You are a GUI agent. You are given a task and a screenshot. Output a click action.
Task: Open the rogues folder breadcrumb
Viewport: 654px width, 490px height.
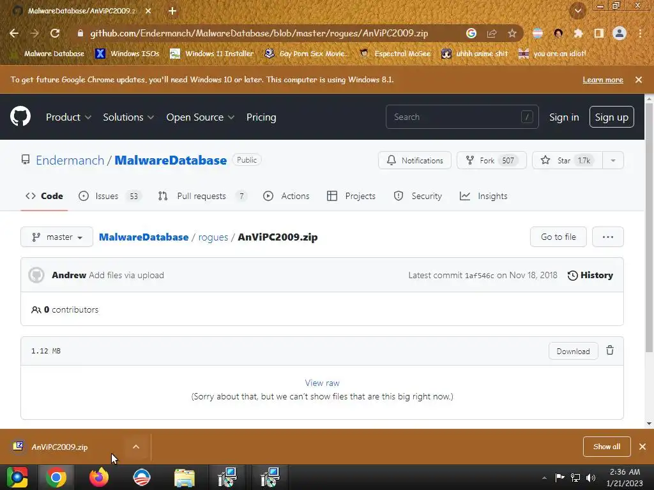pos(213,237)
